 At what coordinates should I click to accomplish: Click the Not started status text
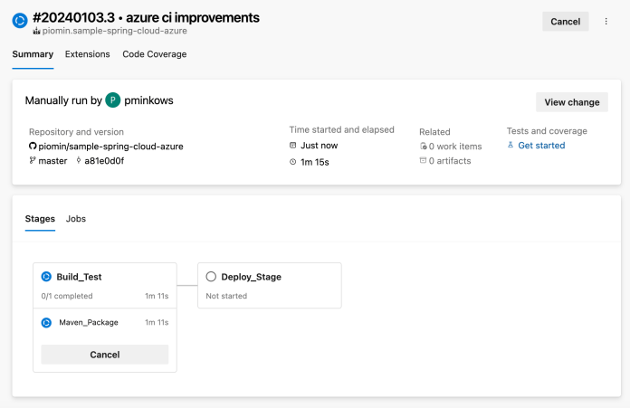pyautogui.click(x=226, y=296)
